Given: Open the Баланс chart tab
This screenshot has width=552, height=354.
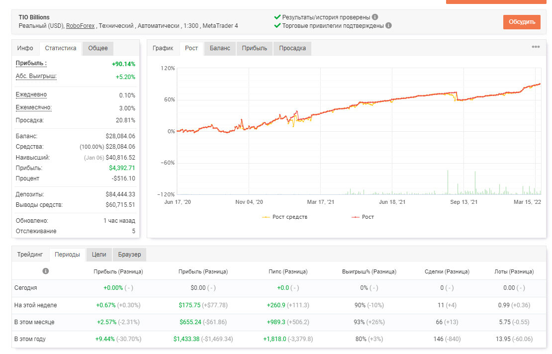Looking at the screenshot, I should pos(220,48).
